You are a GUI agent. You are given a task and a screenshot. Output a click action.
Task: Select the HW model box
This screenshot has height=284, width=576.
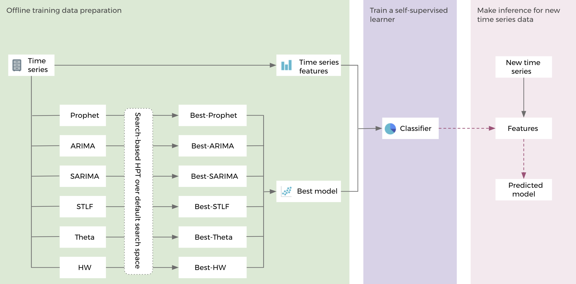coord(83,267)
